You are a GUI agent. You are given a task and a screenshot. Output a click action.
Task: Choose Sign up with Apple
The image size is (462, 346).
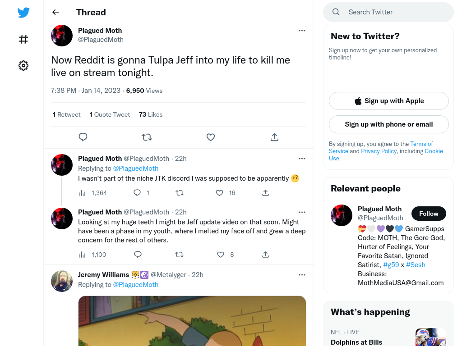point(388,101)
